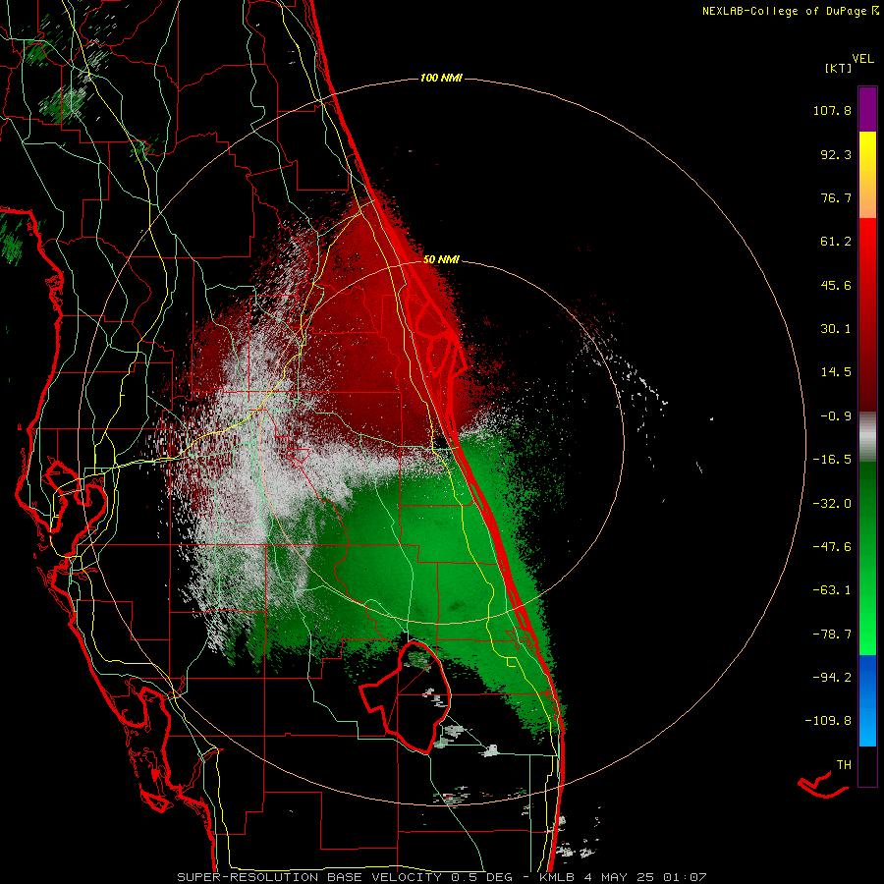
Task: Click the 107.8 value on velocity scale
Action: [832, 110]
